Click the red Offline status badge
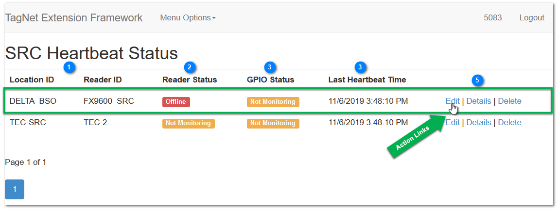The width and height of the screenshot is (558, 210). tap(176, 102)
